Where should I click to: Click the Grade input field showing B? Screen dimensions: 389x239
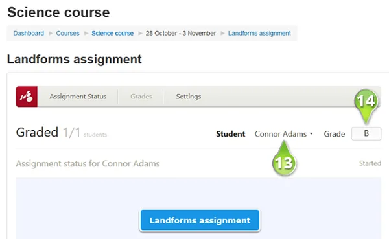click(x=366, y=133)
